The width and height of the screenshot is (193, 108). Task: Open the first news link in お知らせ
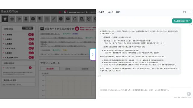click(x=50, y=34)
